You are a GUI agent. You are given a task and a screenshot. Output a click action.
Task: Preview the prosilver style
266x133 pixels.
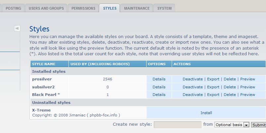247,79
